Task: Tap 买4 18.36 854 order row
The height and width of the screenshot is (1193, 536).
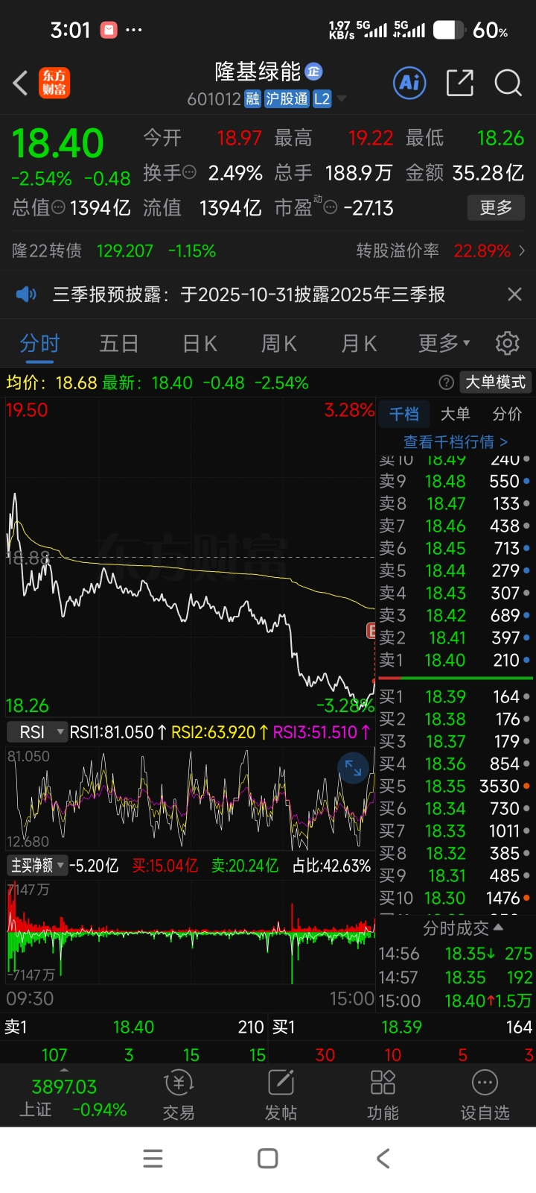Action: pos(455,764)
